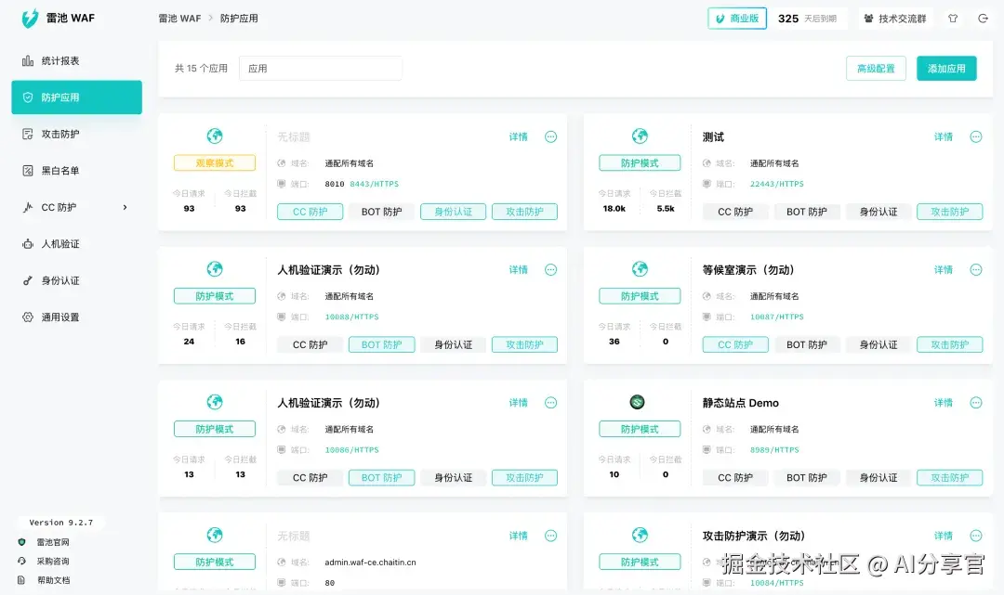Toggle CC 防护 on the 测试 card

click(735, 212)
